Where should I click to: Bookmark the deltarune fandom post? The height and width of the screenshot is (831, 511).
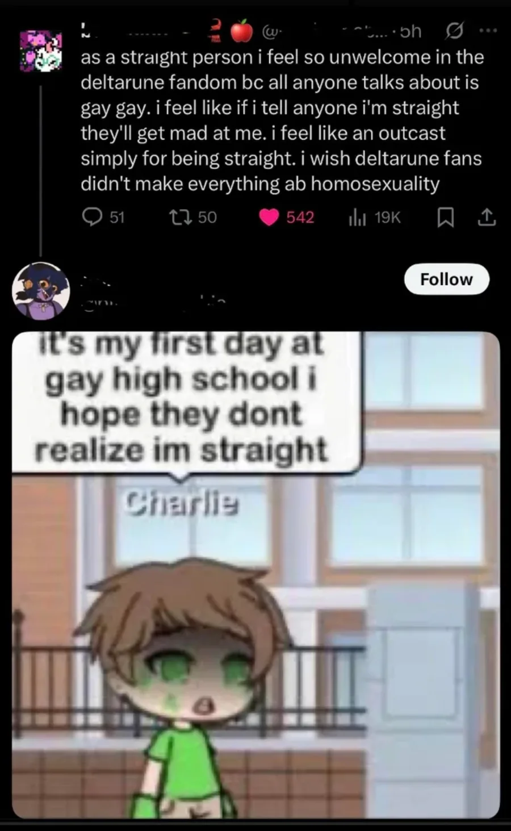pyautogui.click(x=446, y=218)
